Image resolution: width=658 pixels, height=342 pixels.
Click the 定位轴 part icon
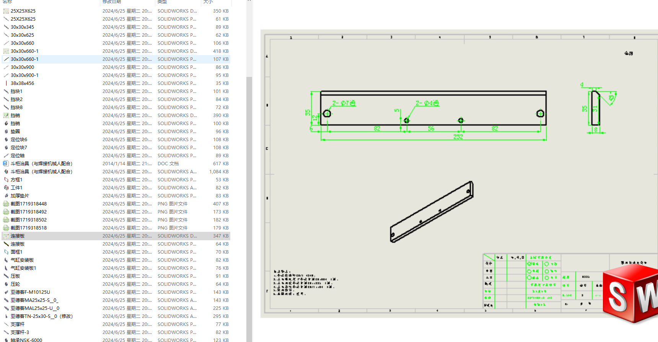6,156
